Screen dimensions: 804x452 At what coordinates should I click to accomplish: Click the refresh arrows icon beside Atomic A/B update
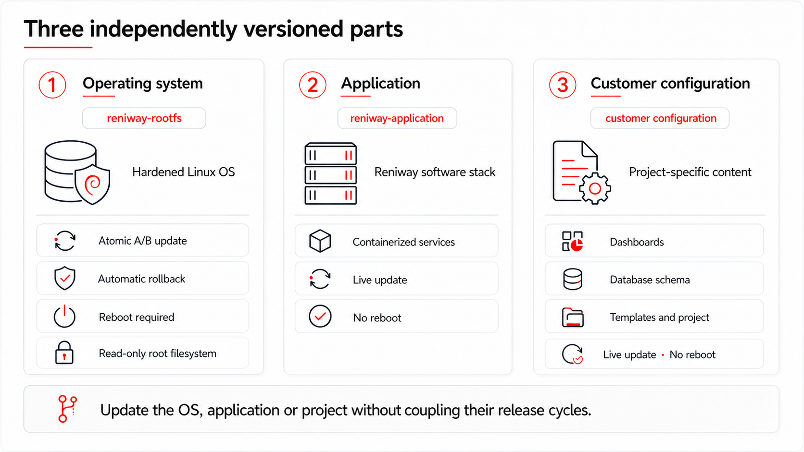click(x=65, y=240)
